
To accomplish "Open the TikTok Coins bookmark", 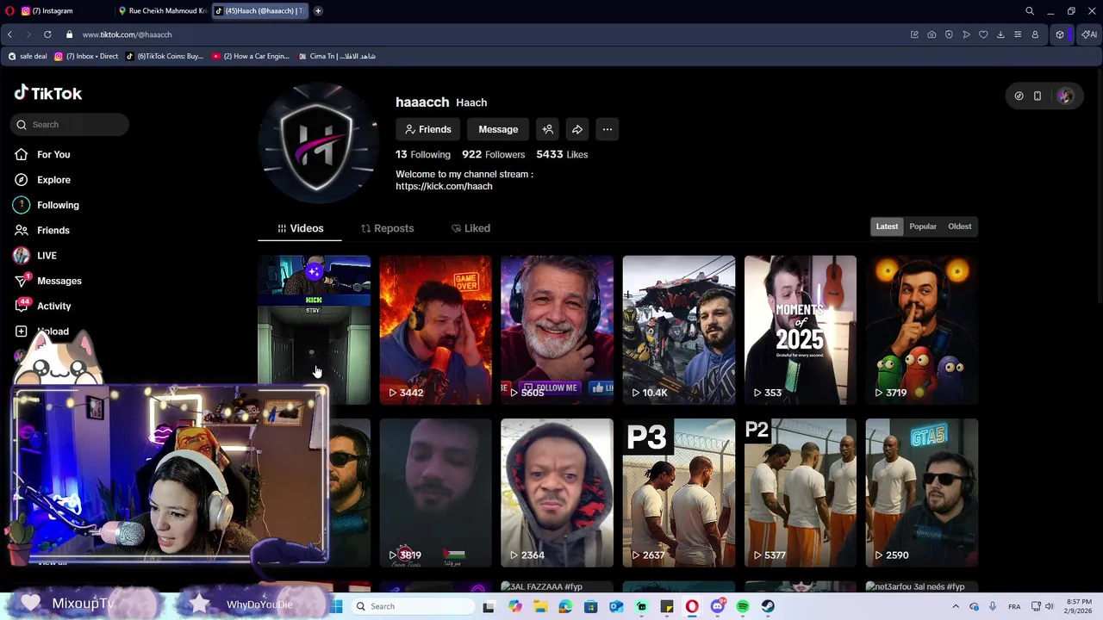I will pyautogui.click(x=165, y=56).
